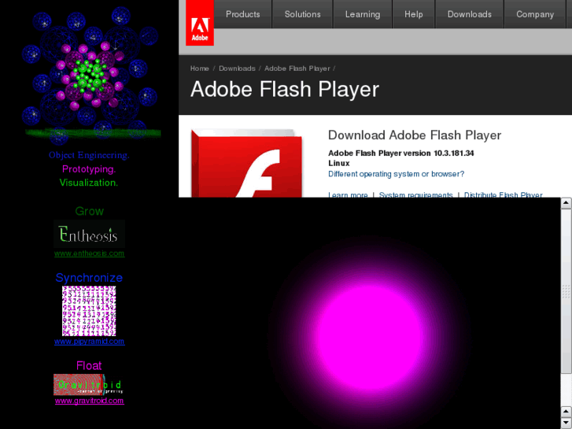Click the Learn more link
Image resolution: width=572 pixels, height=429 pixels.
click(x=348, y=194)
